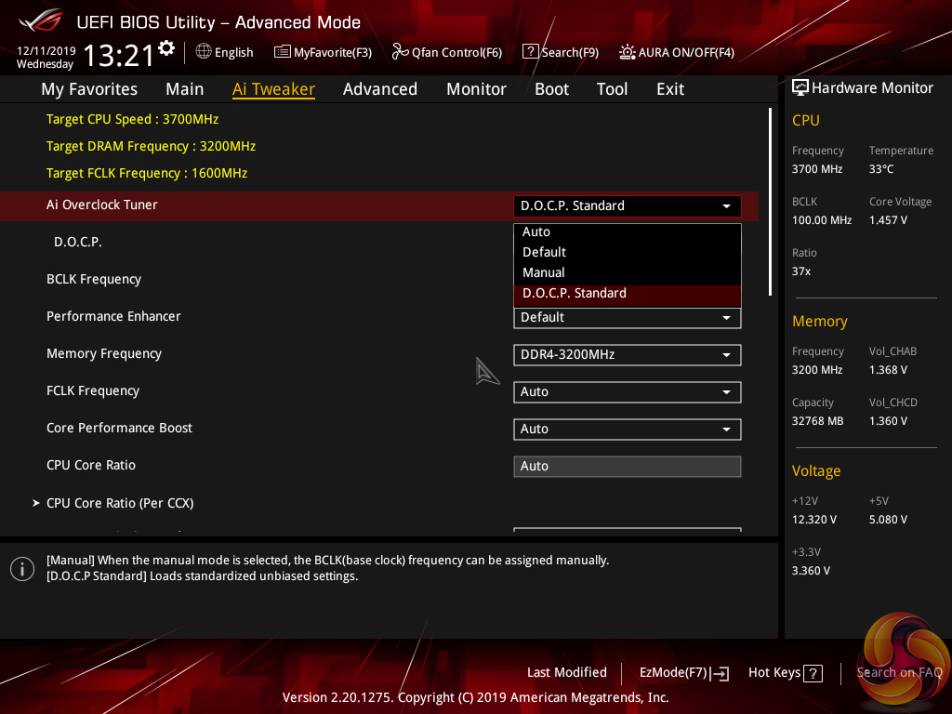Click the Search on FAQ link
This screenshot has height=714, width=952.
click(x=899, y=673)
